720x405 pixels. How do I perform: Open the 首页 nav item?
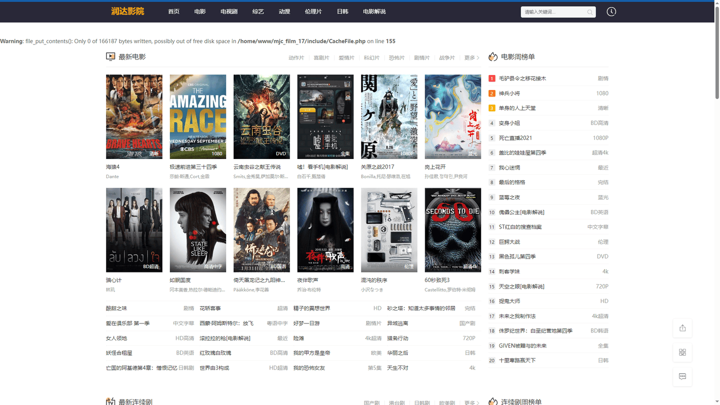point(174,11)
